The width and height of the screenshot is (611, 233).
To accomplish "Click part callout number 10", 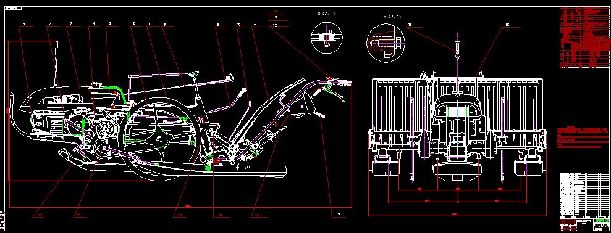I will click(x=239, y=25).
